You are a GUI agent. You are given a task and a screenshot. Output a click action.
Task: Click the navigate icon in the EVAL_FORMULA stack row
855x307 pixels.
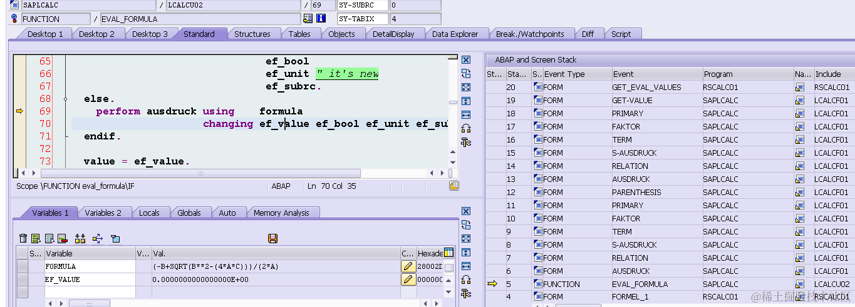click(799, 284)
